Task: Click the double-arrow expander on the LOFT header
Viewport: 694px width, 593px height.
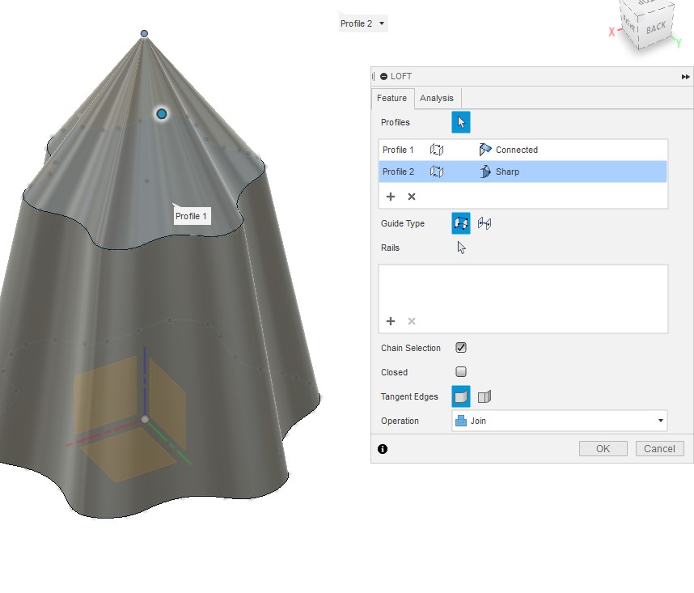Action: 683,76
